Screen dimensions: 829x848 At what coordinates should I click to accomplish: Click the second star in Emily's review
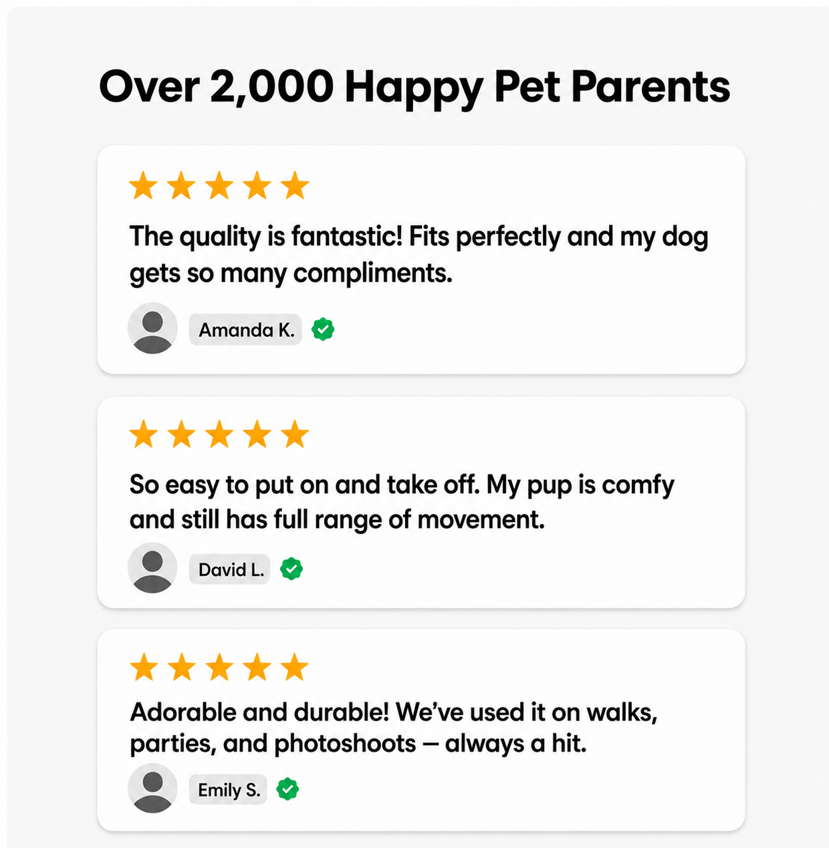(181, 667)
